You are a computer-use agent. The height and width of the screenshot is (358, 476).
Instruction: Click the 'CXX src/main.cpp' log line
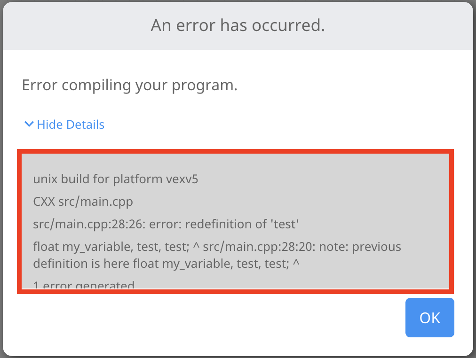[83, 202]
